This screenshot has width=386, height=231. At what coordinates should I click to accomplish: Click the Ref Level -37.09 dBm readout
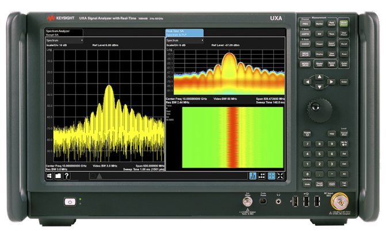[x=226, y=45]
